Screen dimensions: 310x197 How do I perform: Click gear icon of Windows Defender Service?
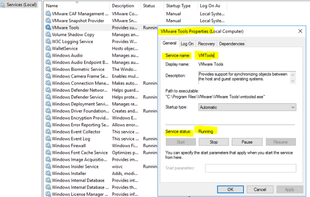pos(48,97)
